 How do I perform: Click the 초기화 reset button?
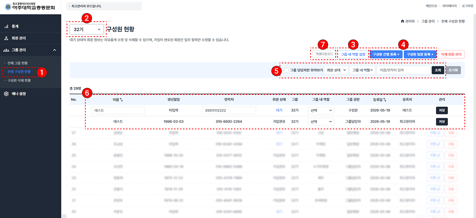453,70
